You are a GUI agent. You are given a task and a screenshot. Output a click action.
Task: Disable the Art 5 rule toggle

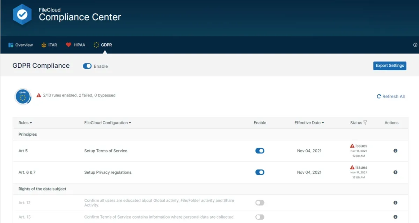(260, 151)
